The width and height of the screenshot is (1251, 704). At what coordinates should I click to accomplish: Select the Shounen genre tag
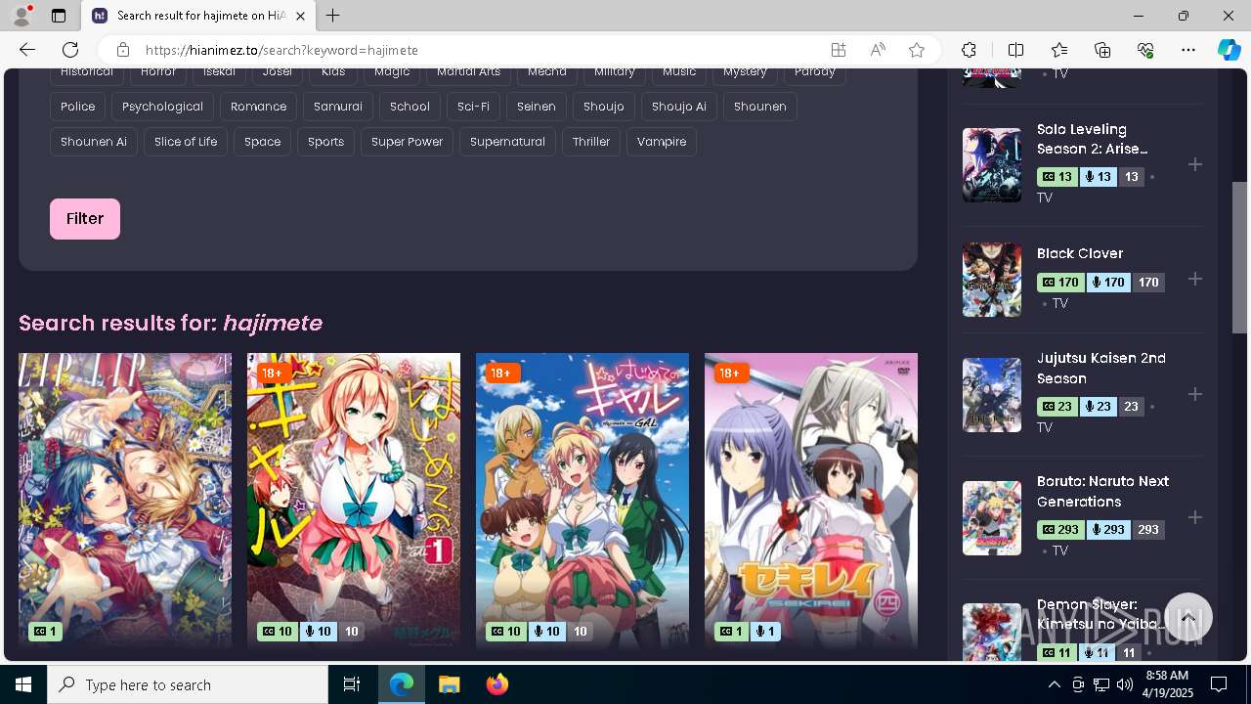tap(759, 107)
